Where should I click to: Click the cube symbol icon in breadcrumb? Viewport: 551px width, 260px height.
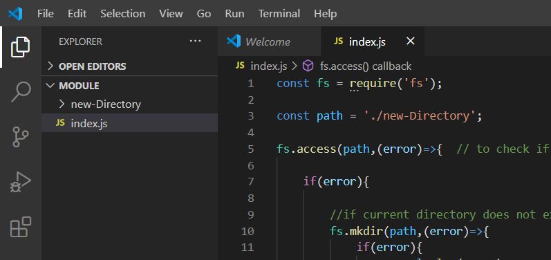308,66
